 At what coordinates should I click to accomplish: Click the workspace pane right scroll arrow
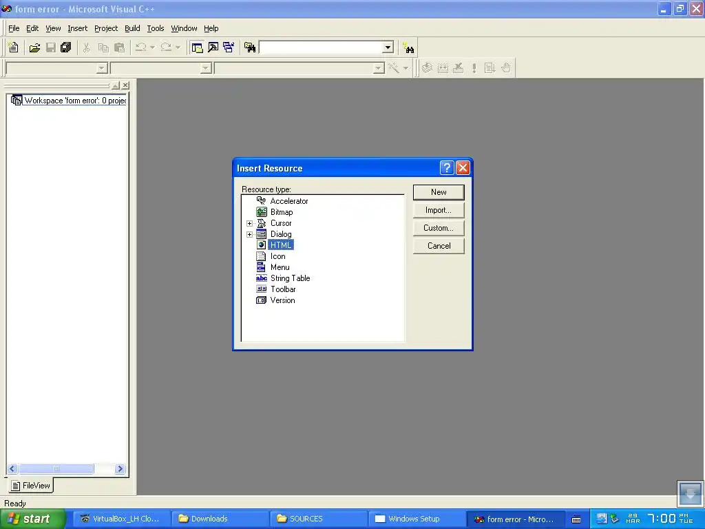(120, 468)
